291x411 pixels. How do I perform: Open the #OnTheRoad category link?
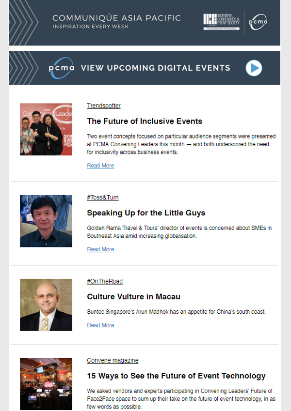point(105,281)
